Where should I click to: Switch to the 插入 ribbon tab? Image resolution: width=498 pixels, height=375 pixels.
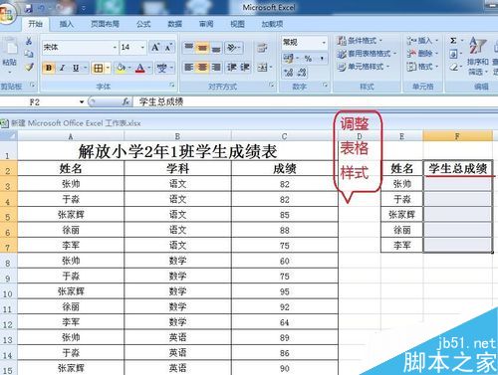66,24
